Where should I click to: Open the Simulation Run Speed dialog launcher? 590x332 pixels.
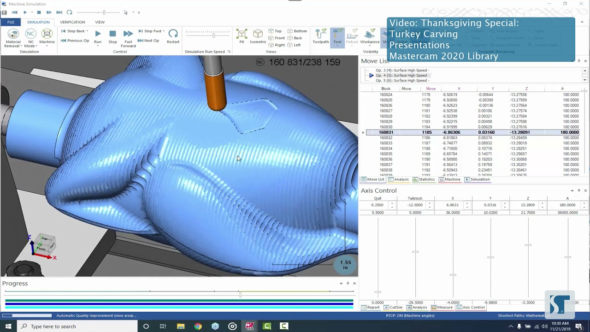(x=229, y=52)
